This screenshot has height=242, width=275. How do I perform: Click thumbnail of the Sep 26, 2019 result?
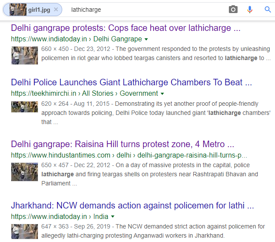tap(24, 232)
